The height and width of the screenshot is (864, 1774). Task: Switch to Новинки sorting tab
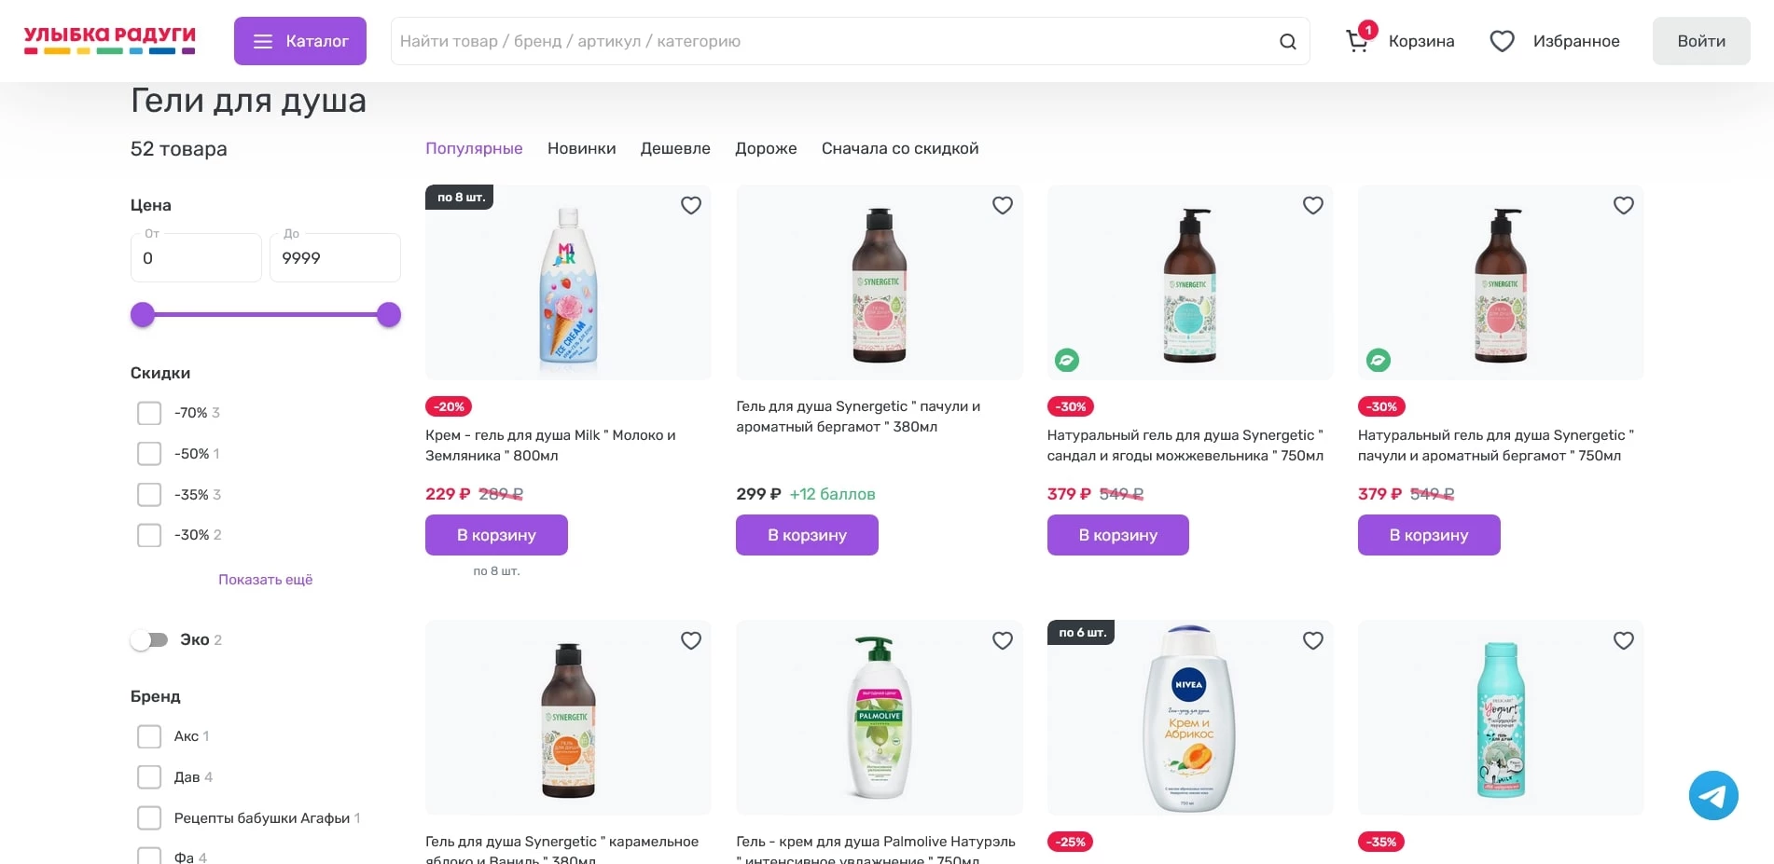coord(581,148)
